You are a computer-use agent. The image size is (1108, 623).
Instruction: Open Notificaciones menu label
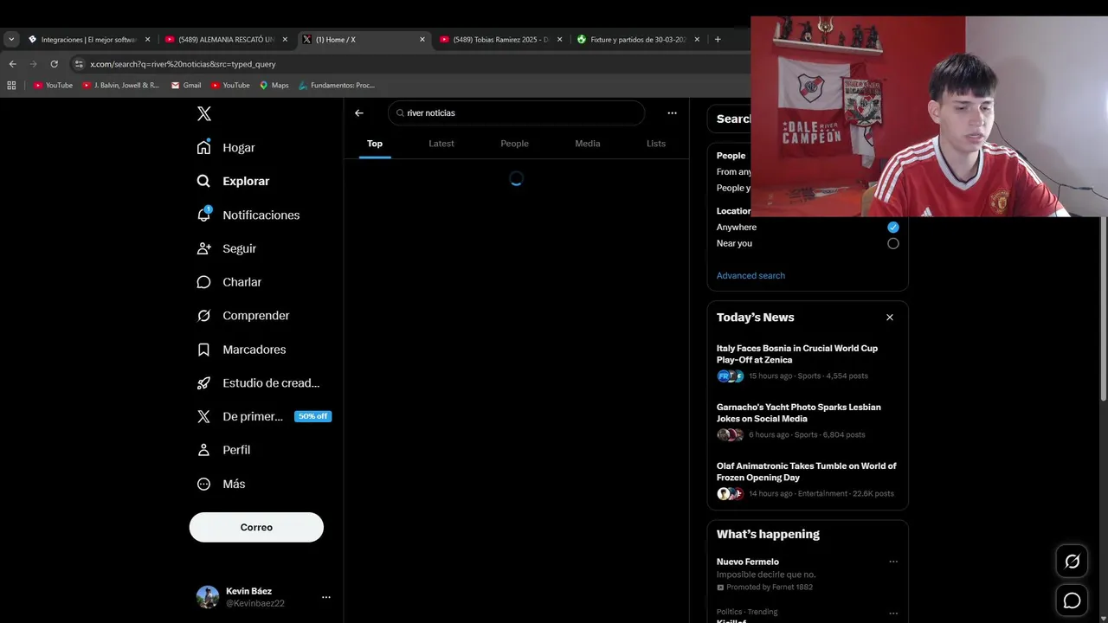click(x=261, y=215)
